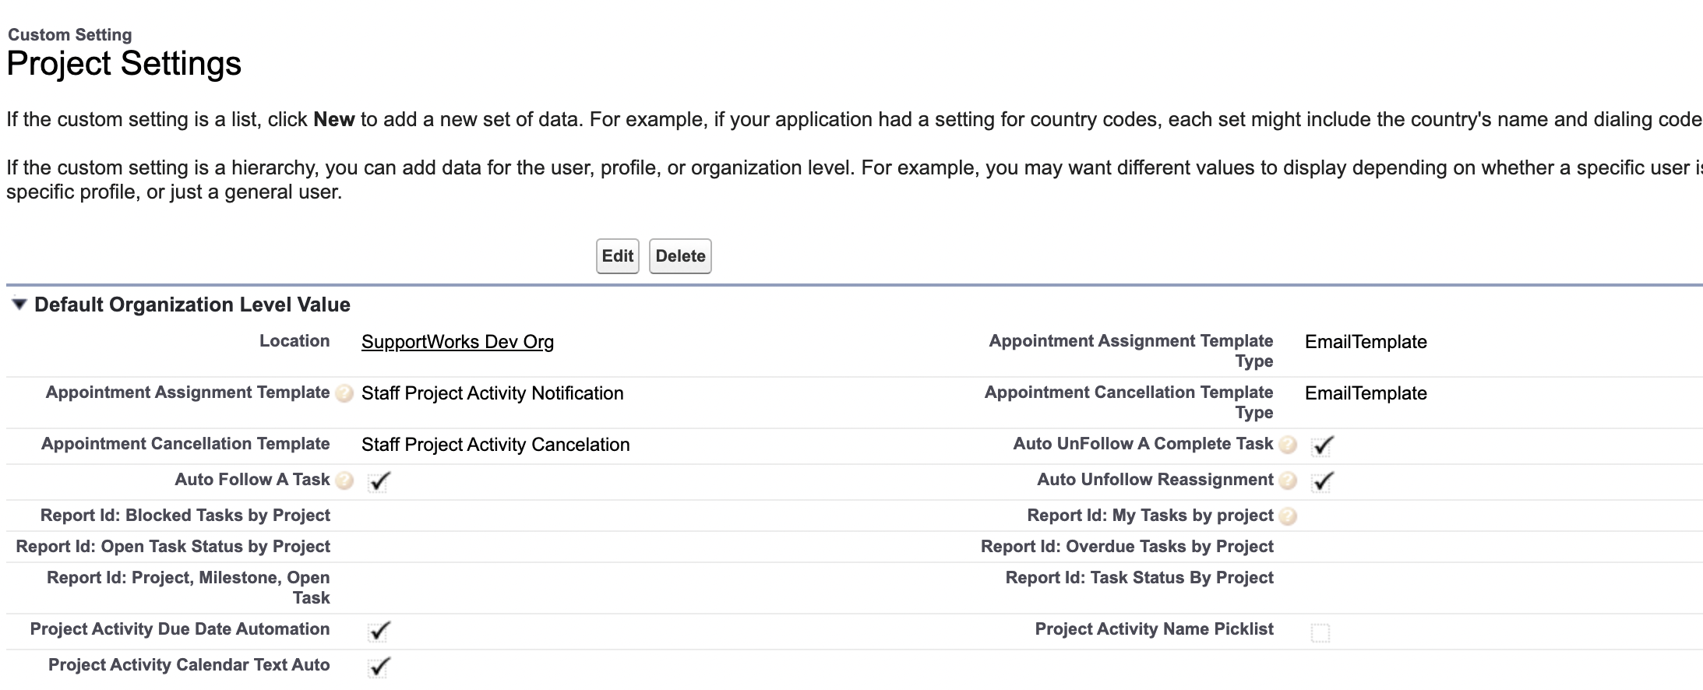The height and width of the screenshot is (690, 1703).
Task: Click Report Id: Project, Milestone, Open Task label
Action: coord(189,588)
